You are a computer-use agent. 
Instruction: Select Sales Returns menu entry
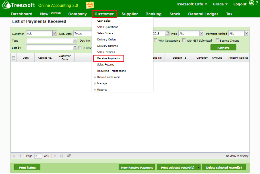(106, 65)
